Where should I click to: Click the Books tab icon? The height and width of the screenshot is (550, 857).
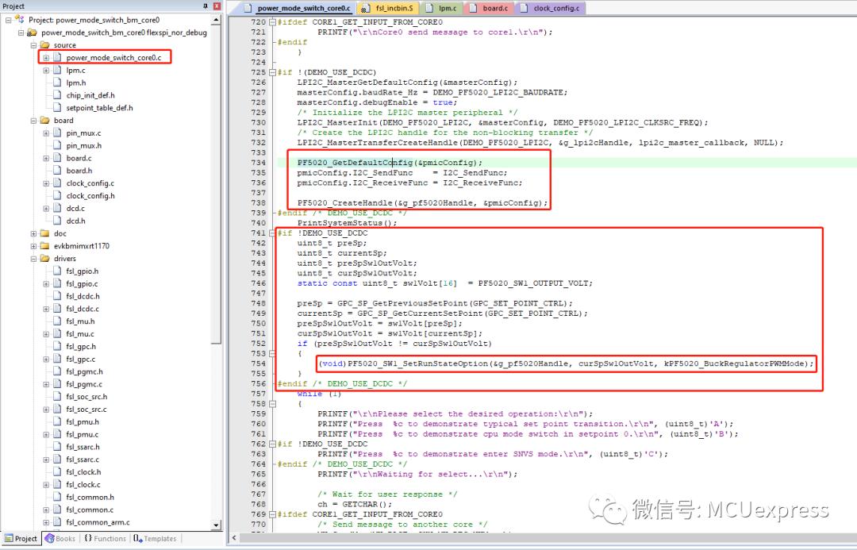pos(50,539)
